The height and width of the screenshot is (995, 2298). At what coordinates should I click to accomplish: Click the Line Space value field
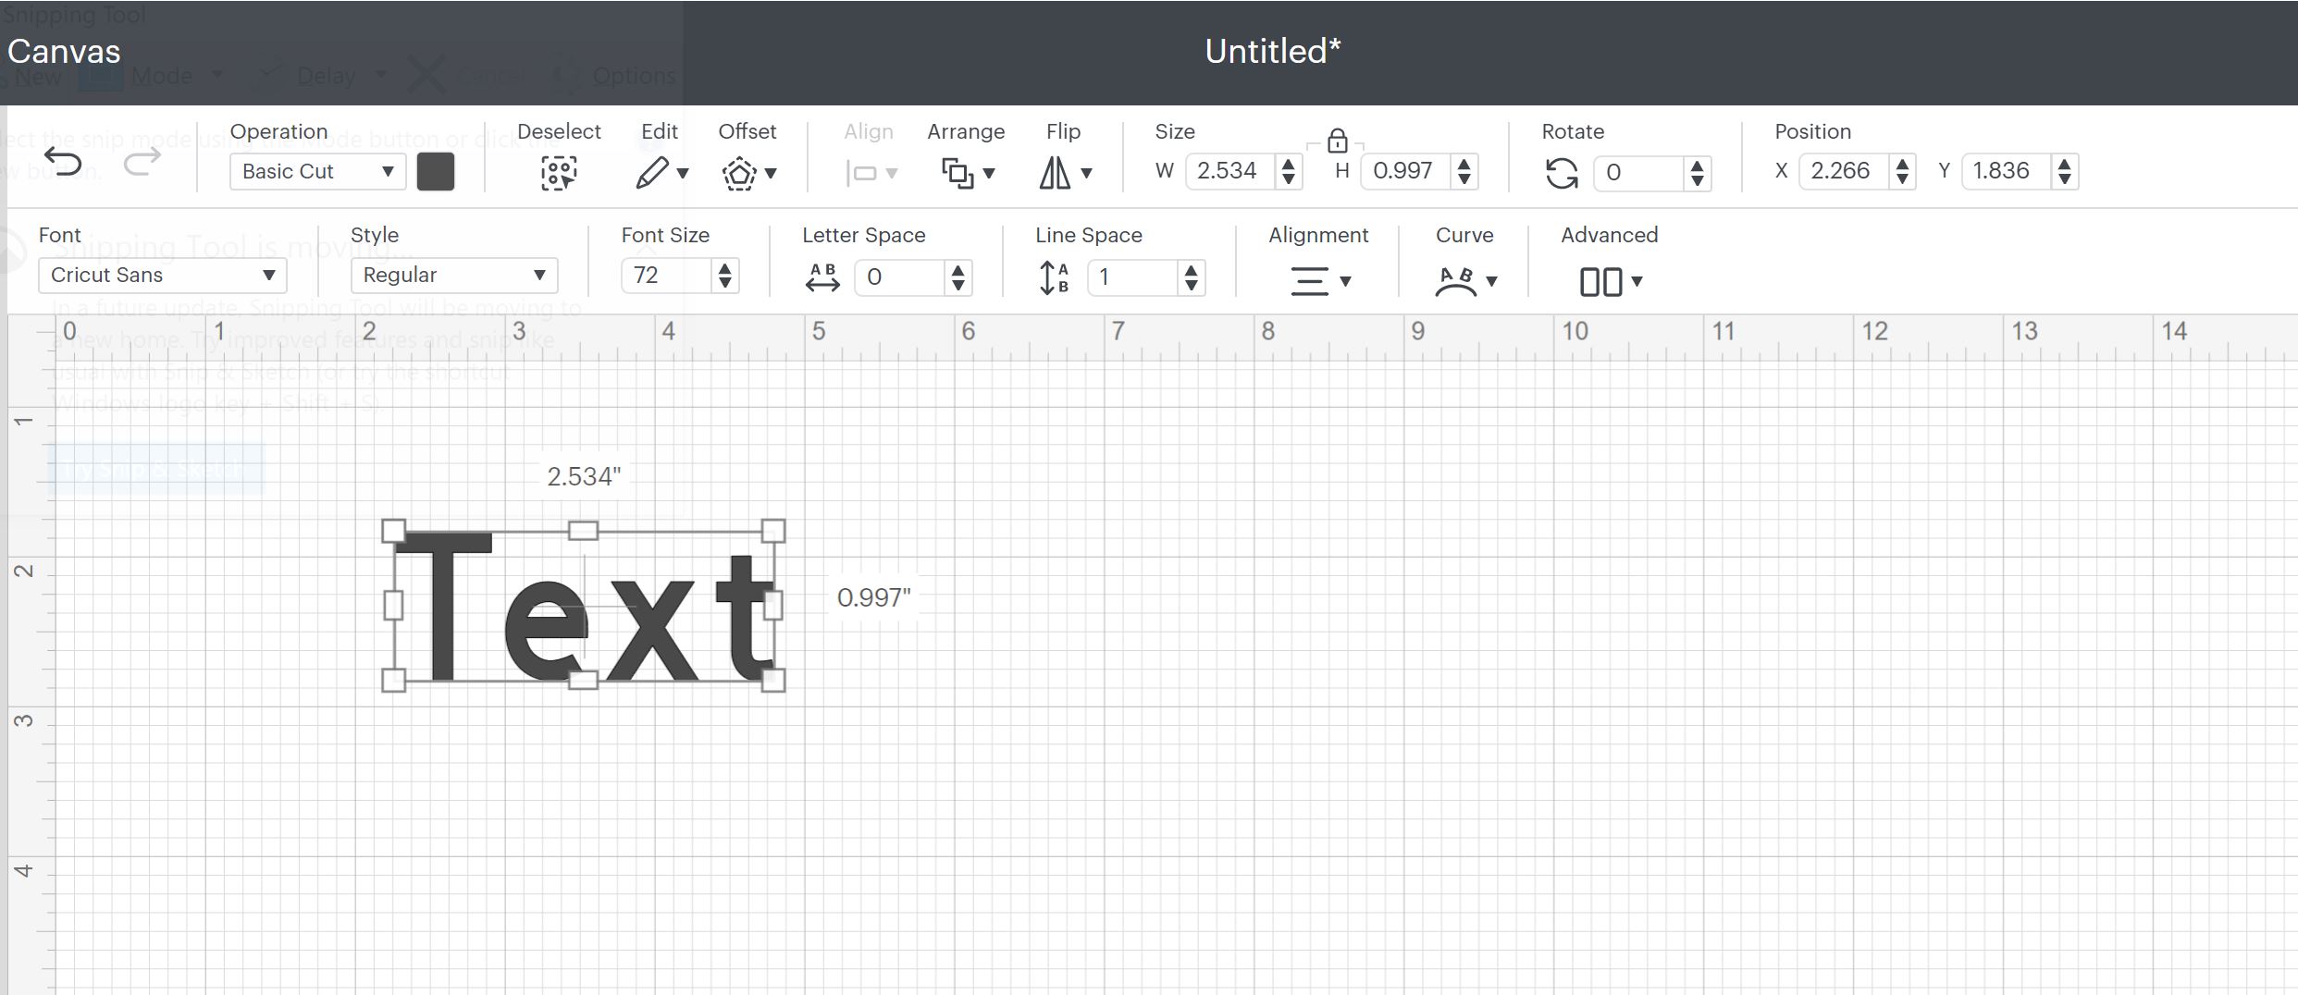click(x=1132, y=277)
